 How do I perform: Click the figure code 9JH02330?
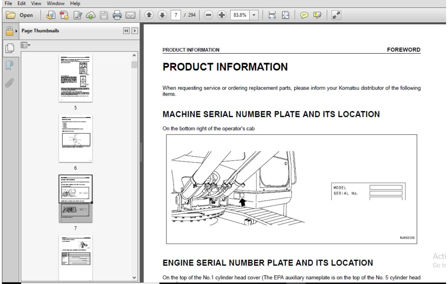pyautogui.click(x=407, y=238)
